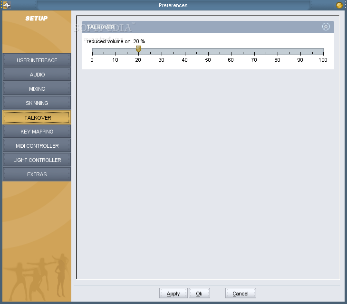The image size is (347, 304).
Task: Collapse the TALKOVER section with chevron icon
Action: 326,27
